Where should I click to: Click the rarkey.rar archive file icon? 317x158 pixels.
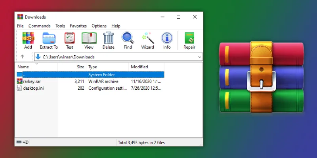tap(19, 81)
